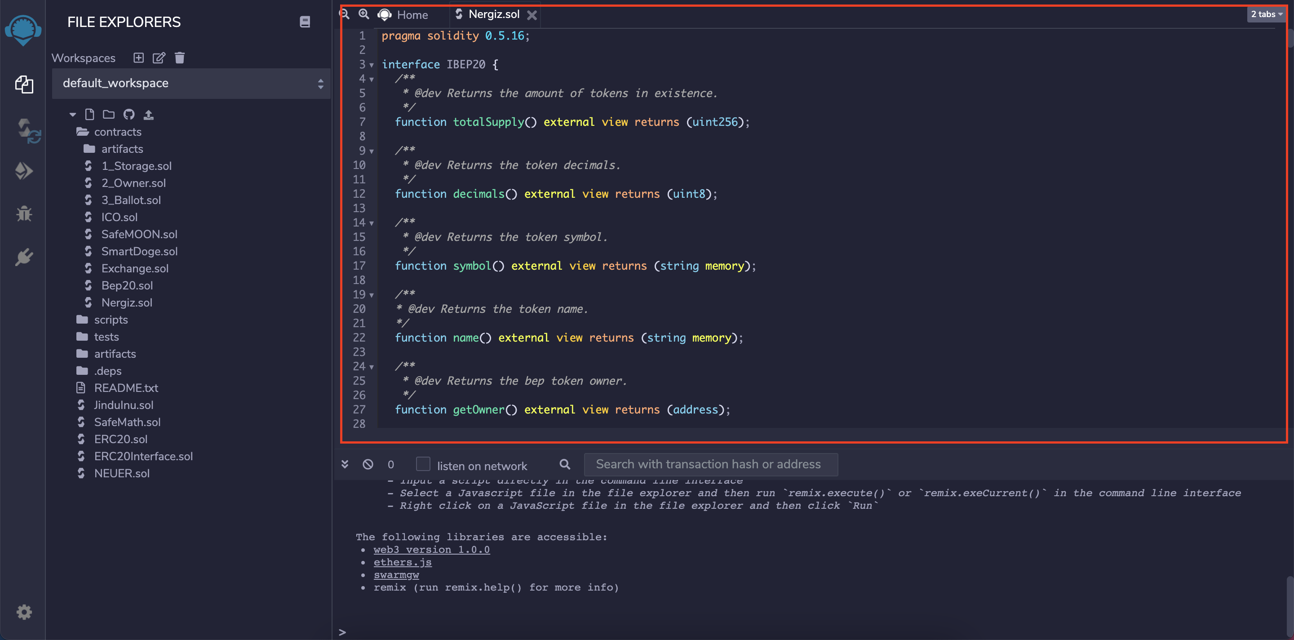This screenshot has width=1294, height=640.
Task: Publish files to GitHub gist
Action: tap(129, 115)
